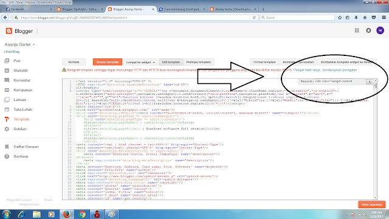The height and width of the screenshot is (219, 389).
Task: Open the File menu
Action: tap(4, 2)
